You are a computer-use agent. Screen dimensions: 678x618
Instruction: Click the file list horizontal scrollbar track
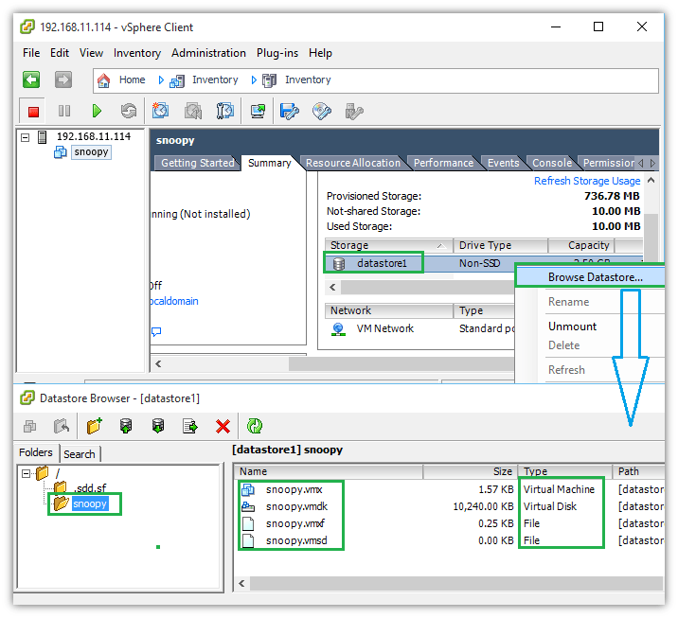[x=456, y=583]
